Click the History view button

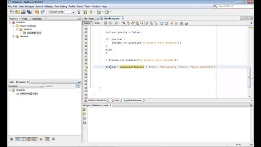point(97,23)
